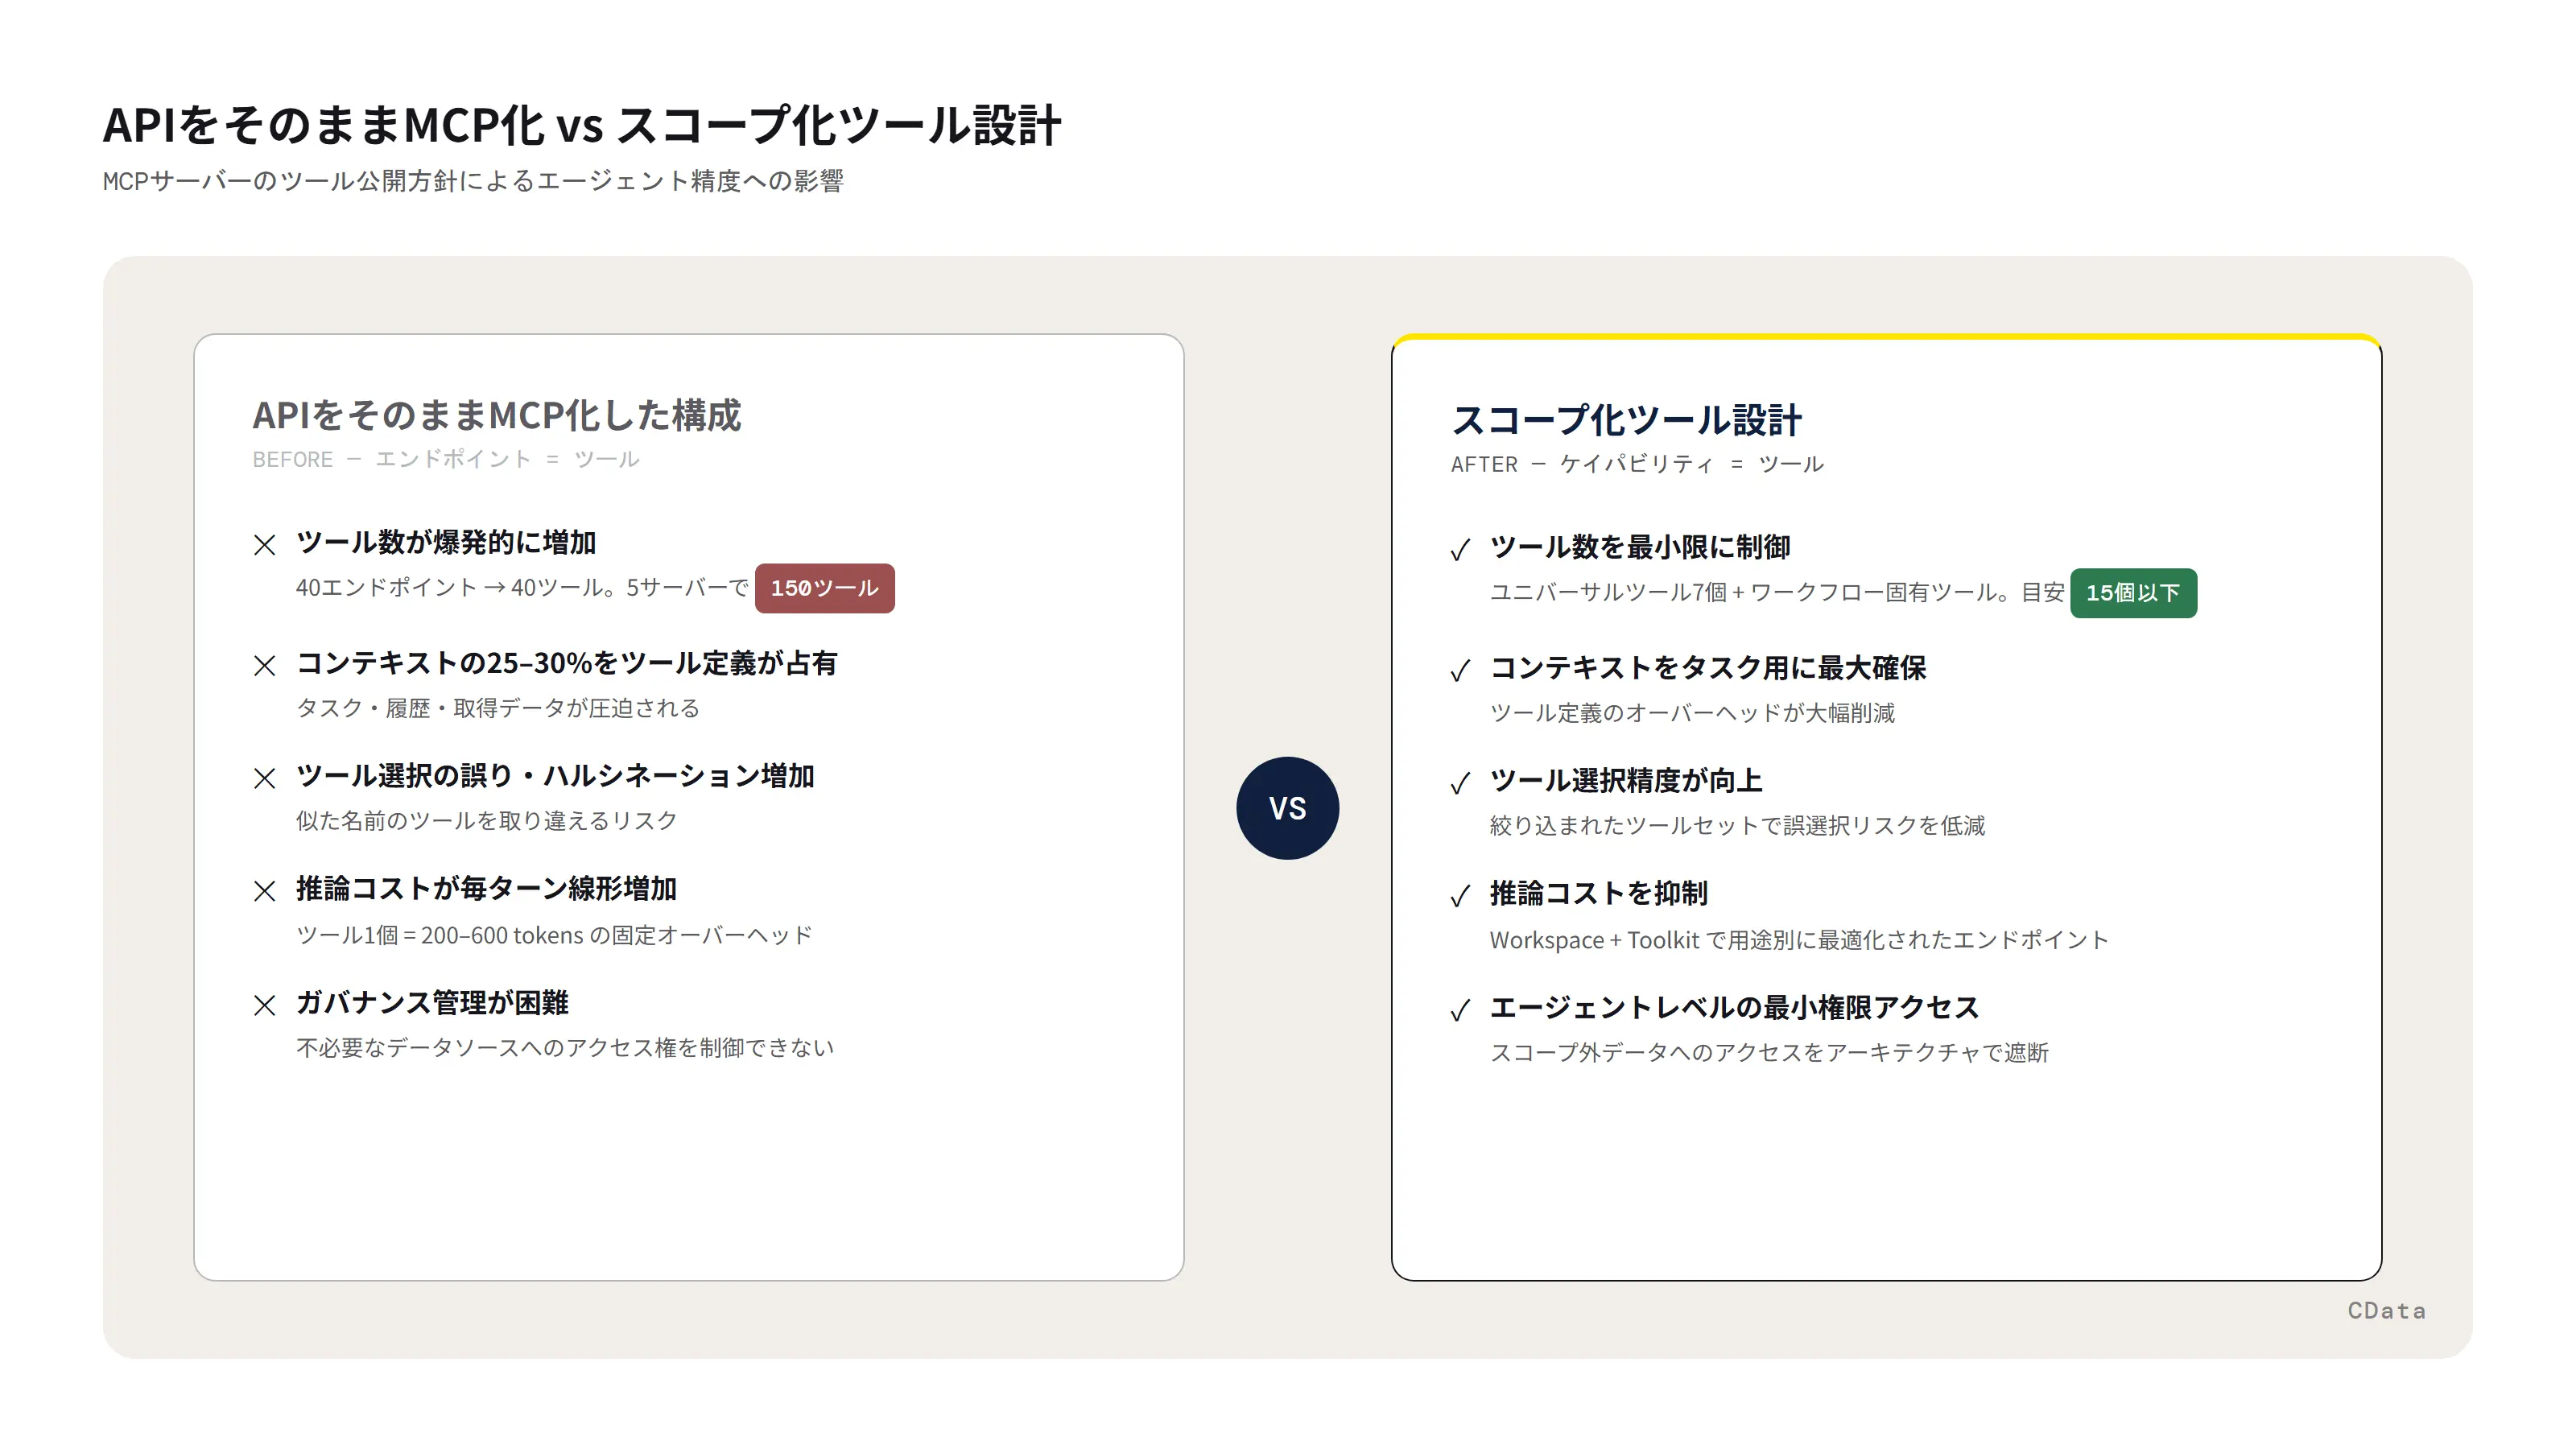Click the text コンテキストをタスク用に最大確保
This screenshot has width=2576, height=1449.
point(1708,668)
